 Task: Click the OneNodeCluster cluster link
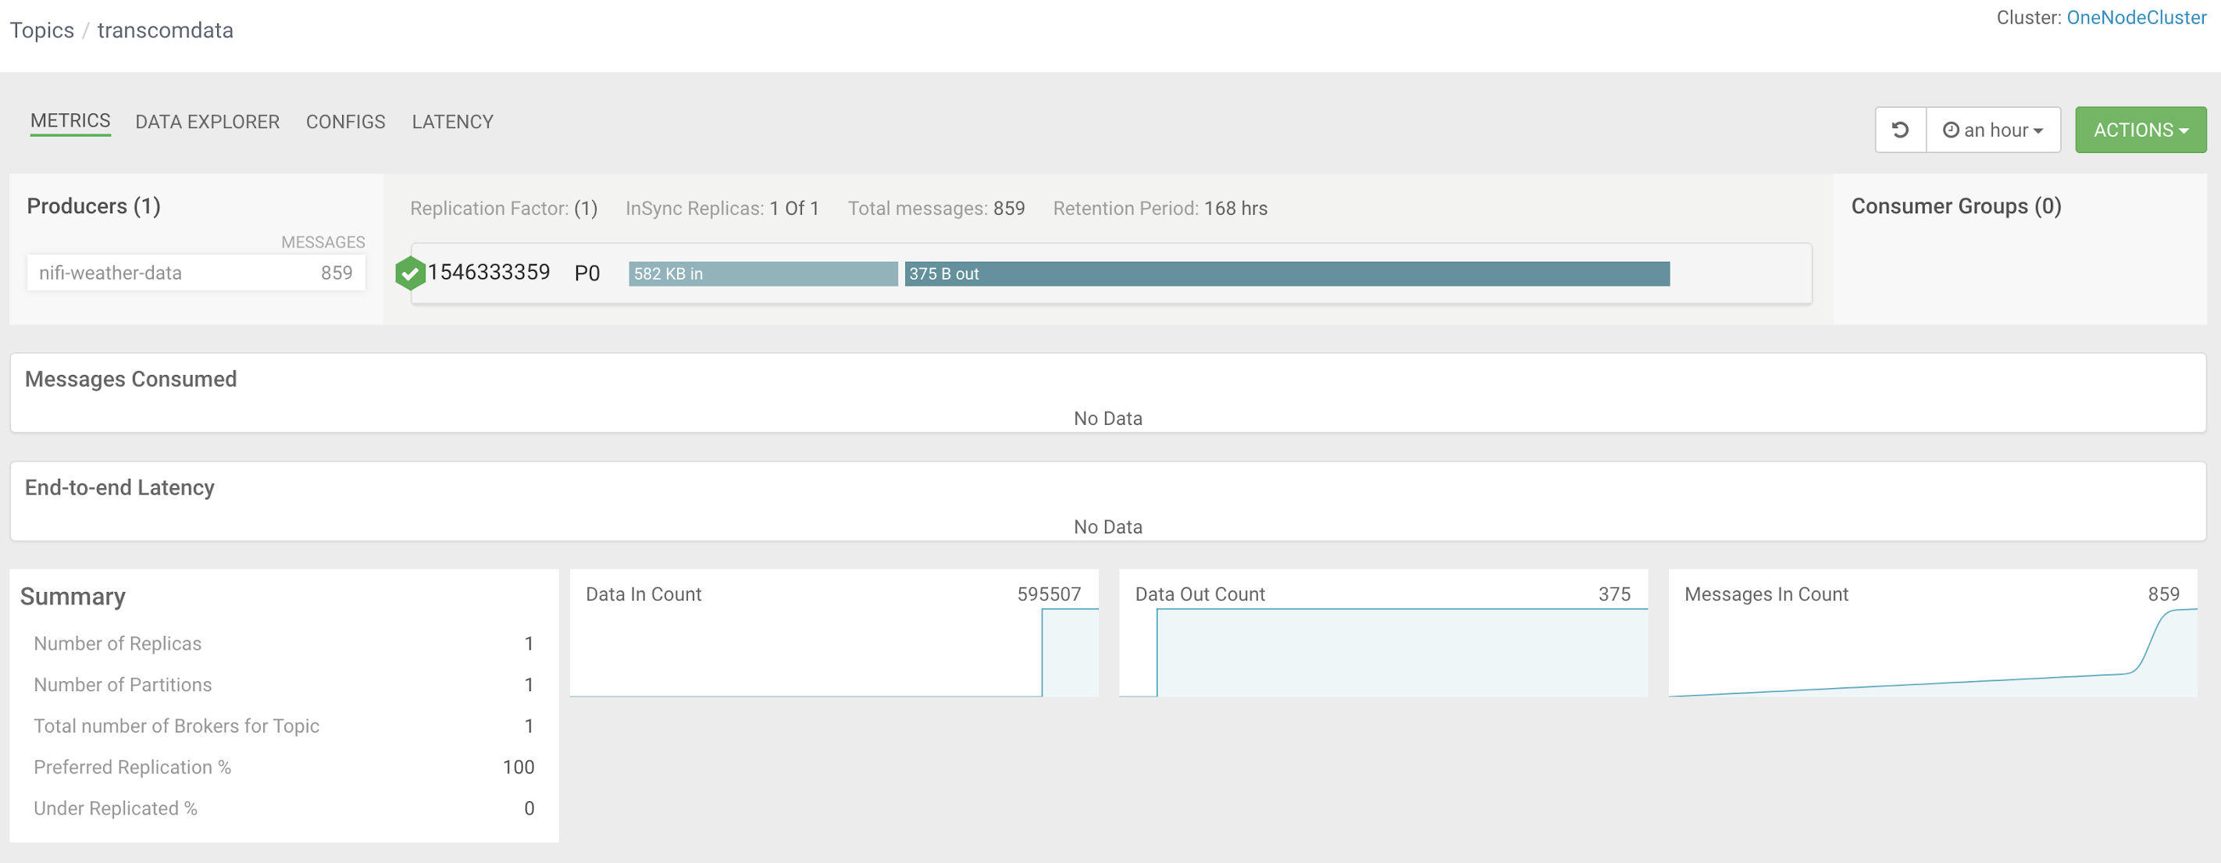pyautogui.click(x=2136, y=17)
